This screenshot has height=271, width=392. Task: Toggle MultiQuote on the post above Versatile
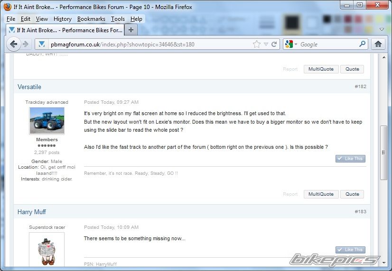(321, 69)
